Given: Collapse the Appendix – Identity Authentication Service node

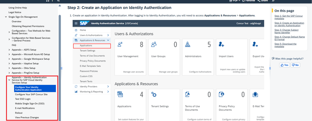Looking at the screenshot, I should click(x=9, y=80).
